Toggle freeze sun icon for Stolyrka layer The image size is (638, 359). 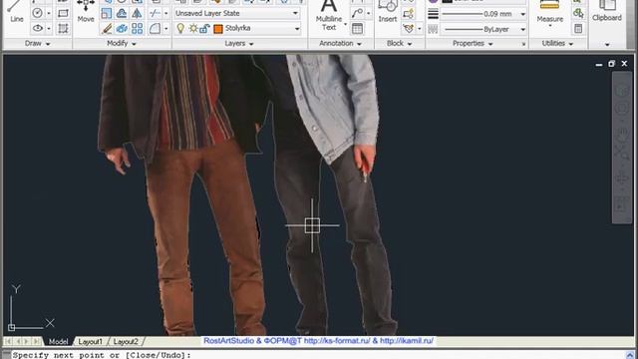[193, 29]
